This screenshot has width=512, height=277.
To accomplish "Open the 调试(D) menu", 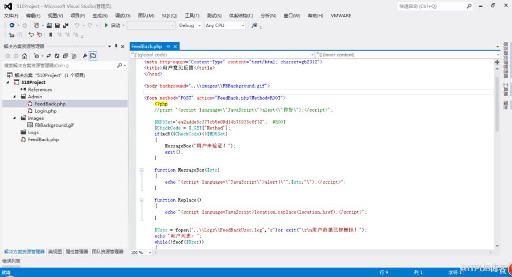I will tap(123, 16).
